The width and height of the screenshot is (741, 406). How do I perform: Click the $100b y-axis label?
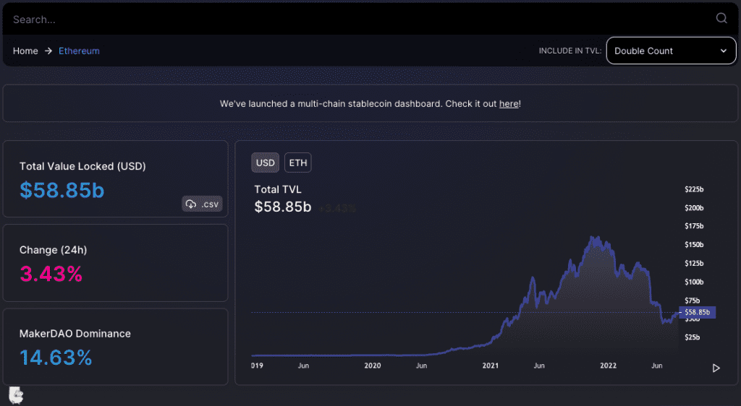click(x=694, y=282)
